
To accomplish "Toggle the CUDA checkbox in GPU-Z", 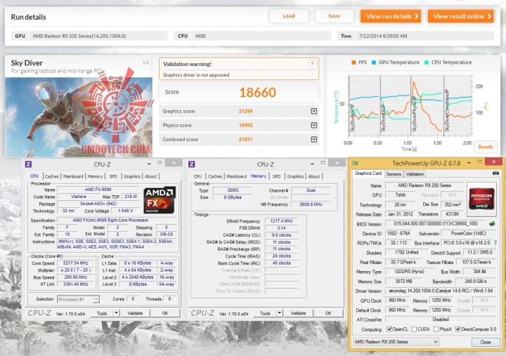I will 414,329.
